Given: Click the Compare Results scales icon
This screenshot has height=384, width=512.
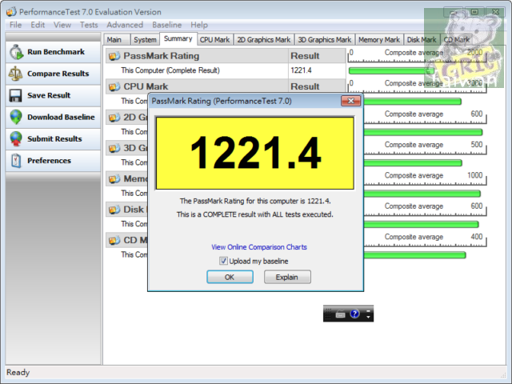Looking at the screenshot, I should point(15,74).
